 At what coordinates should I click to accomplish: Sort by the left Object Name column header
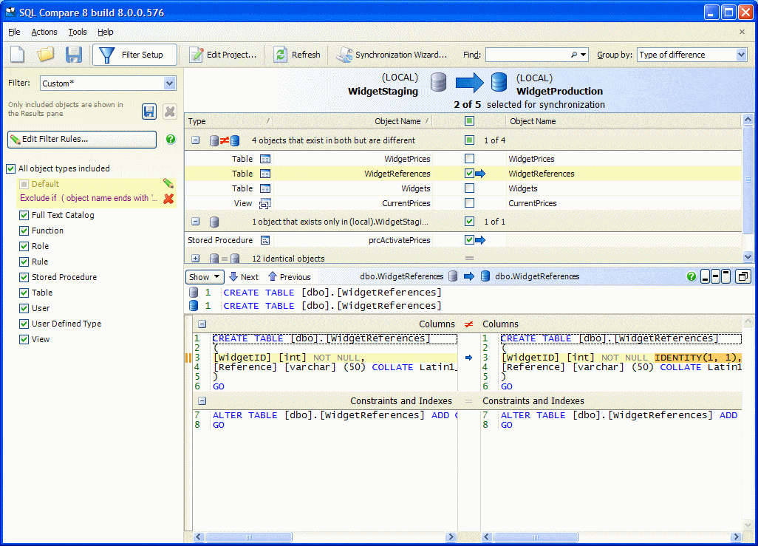352,121
